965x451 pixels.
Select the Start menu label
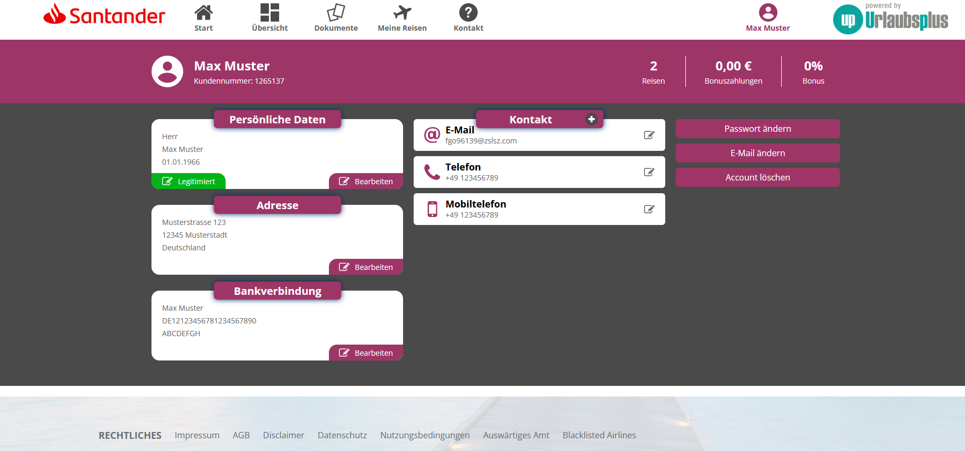[203, 28]
